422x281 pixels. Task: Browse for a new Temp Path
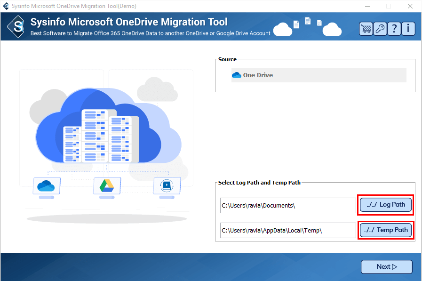coord(386,230)
